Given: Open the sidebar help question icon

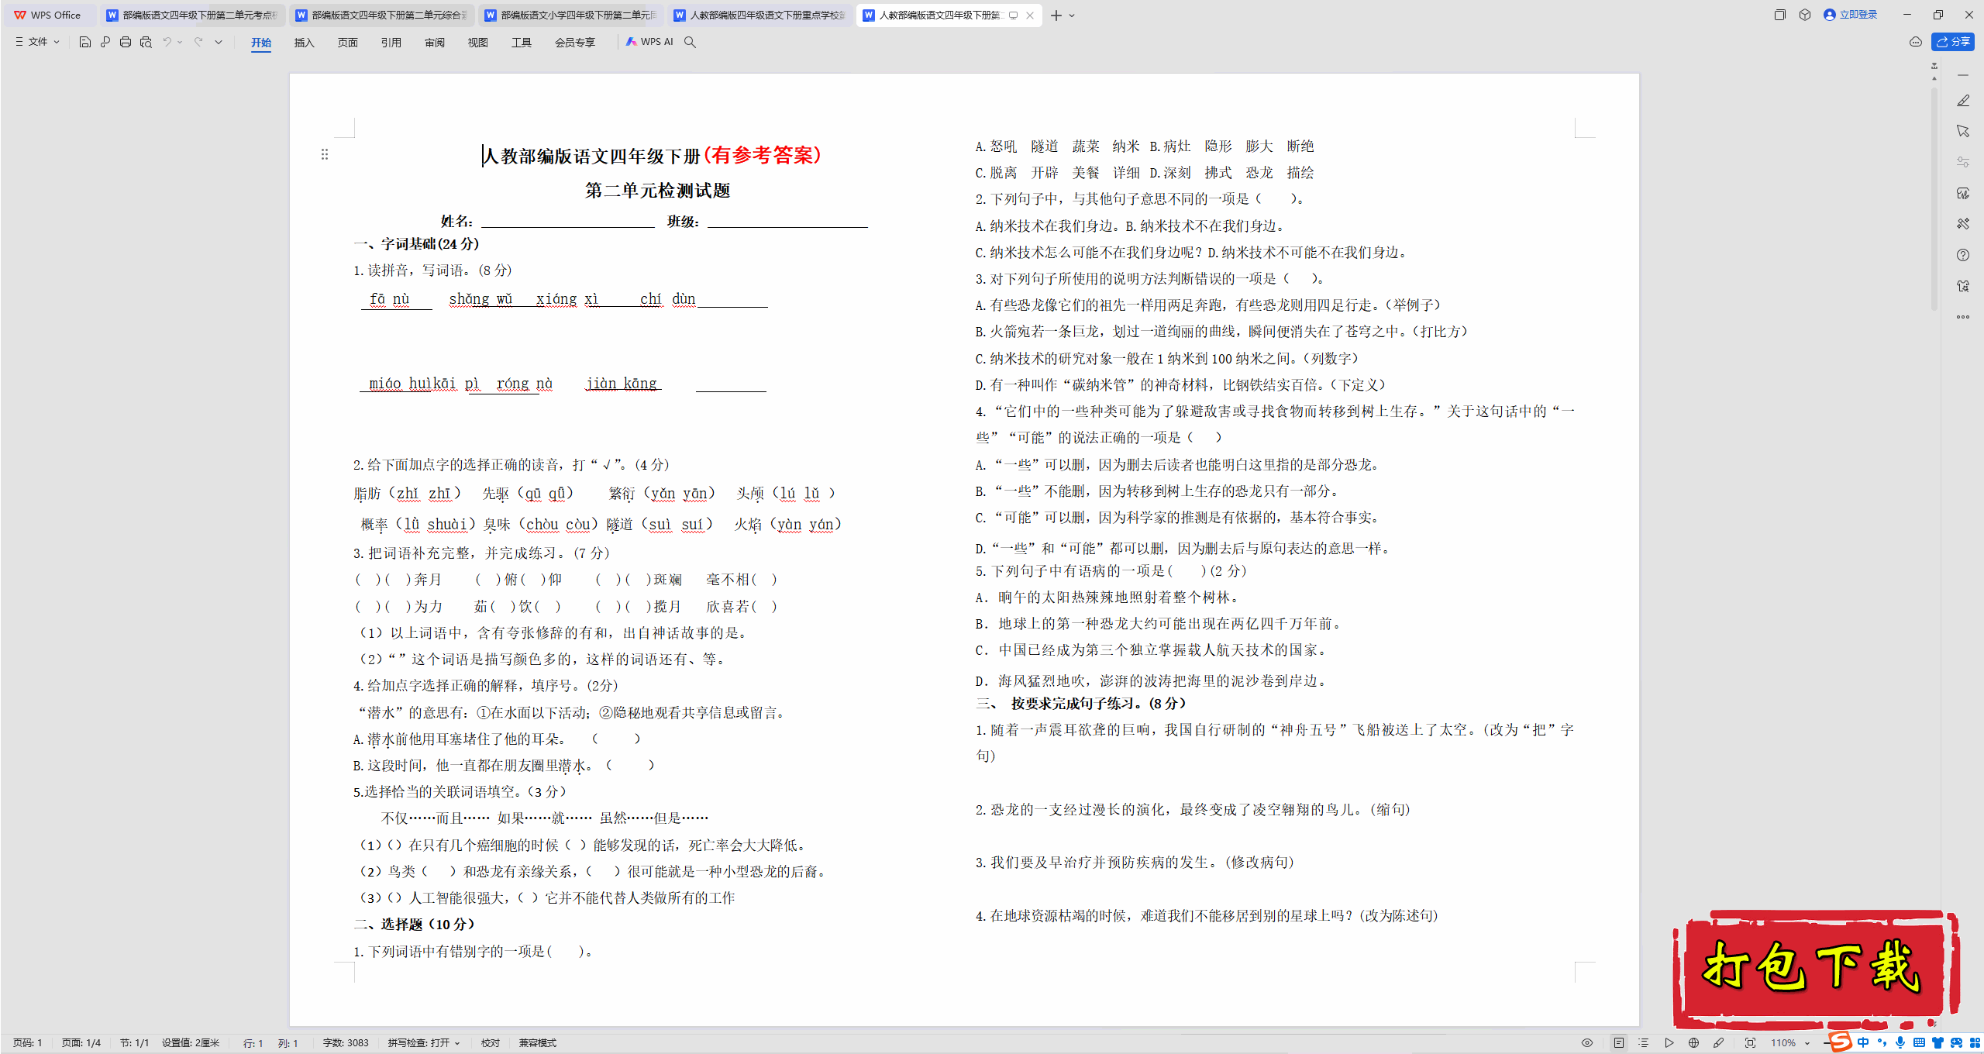Looking at the screenshot, I should click(1963, 255).
